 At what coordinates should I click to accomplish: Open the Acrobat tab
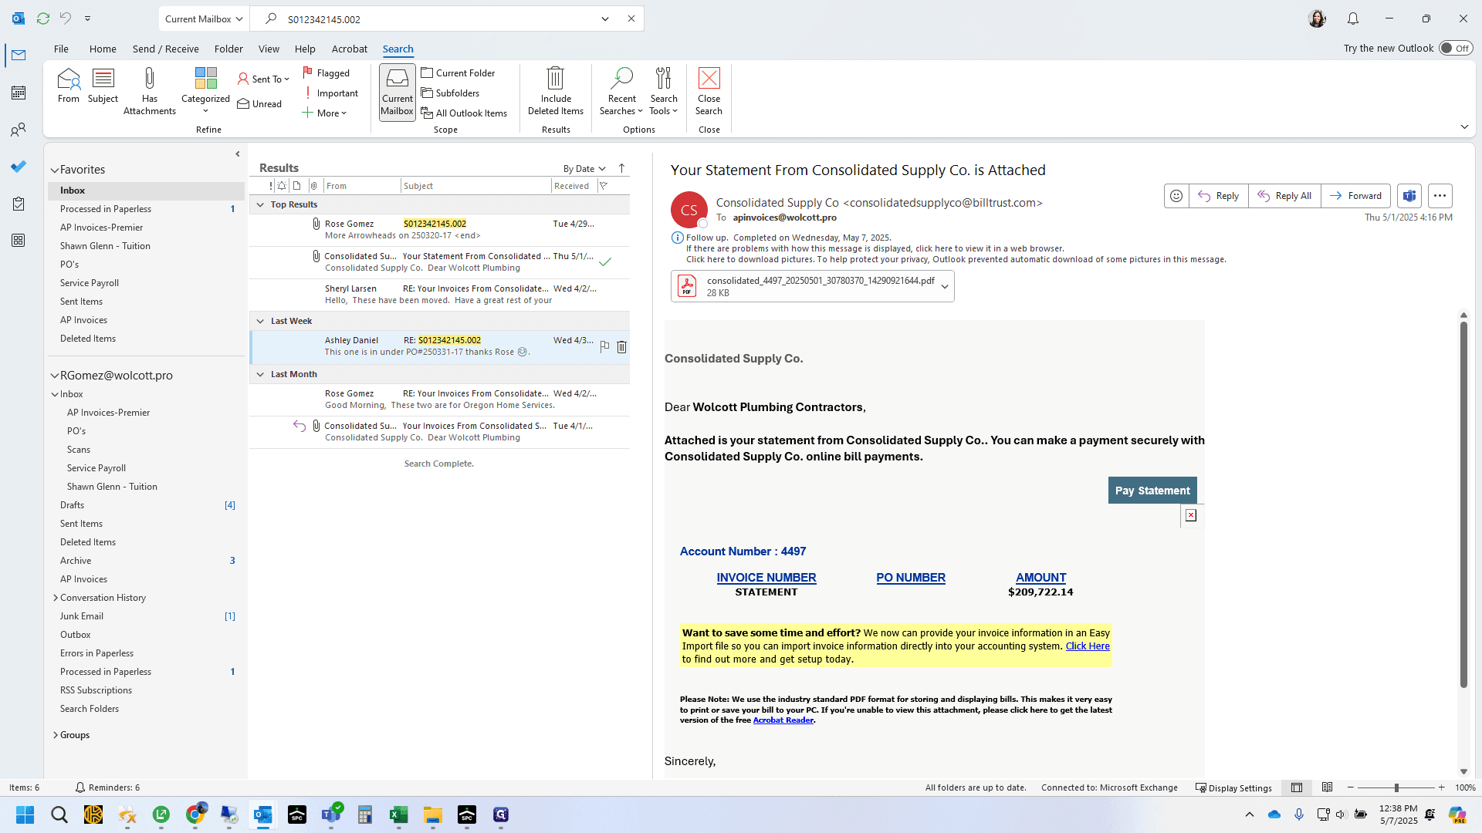350,49
